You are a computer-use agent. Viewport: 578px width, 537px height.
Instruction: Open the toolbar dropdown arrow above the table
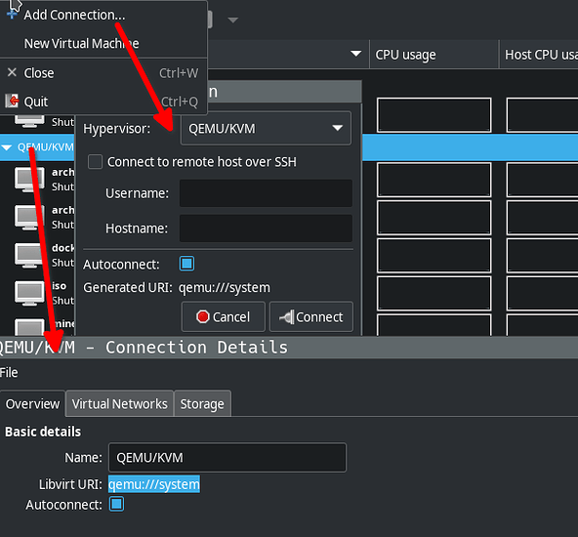click(232, 20)
